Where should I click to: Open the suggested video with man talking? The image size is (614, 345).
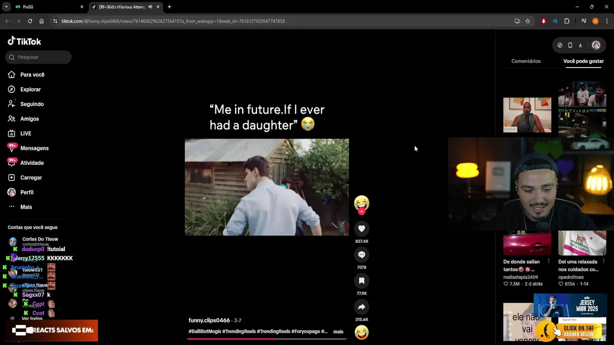point(527,115)
